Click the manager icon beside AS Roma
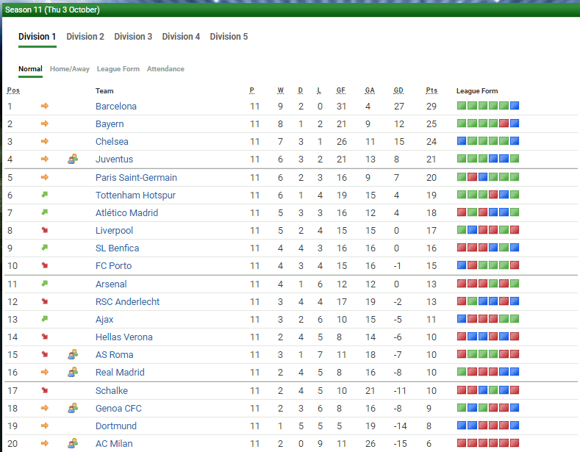Screen dimensions: 580x452 pyautogui.click(x=73, y=354)
